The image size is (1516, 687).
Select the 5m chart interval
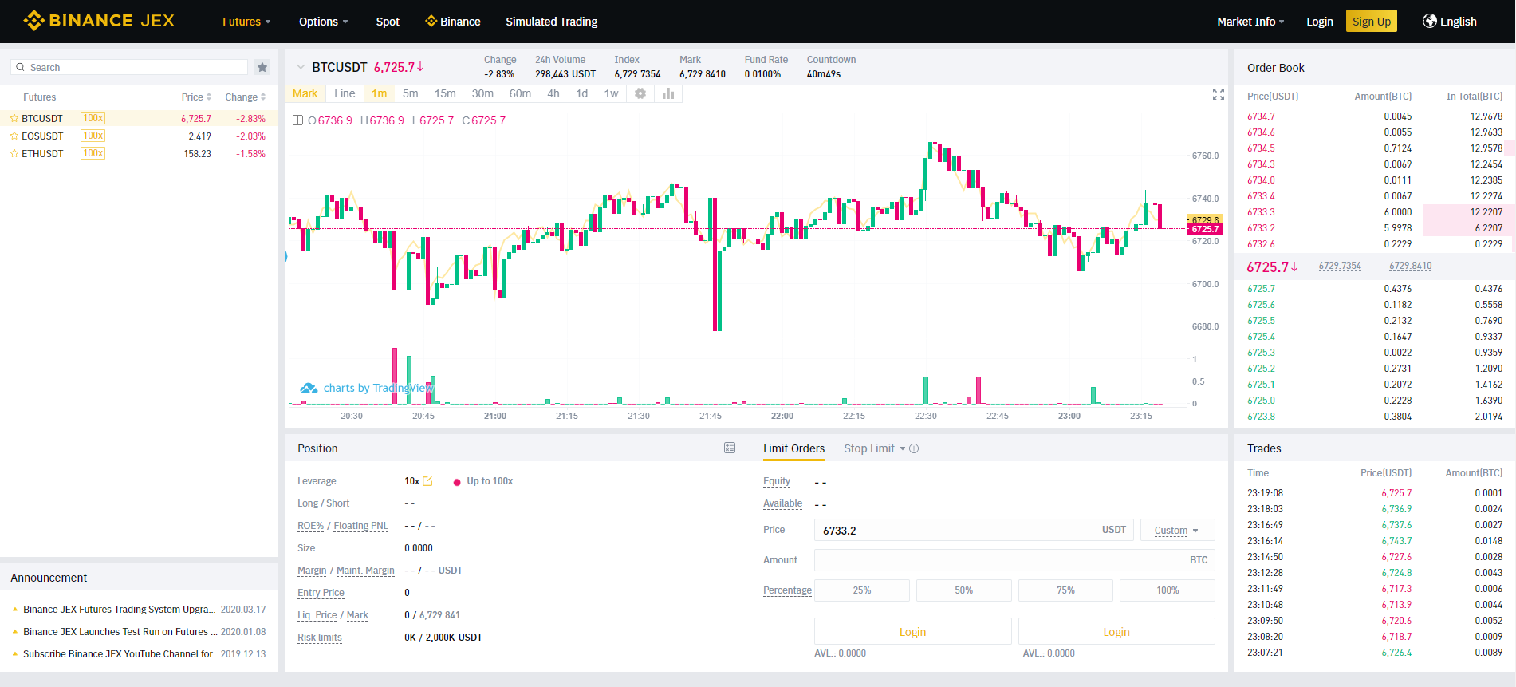coord(410,93)
